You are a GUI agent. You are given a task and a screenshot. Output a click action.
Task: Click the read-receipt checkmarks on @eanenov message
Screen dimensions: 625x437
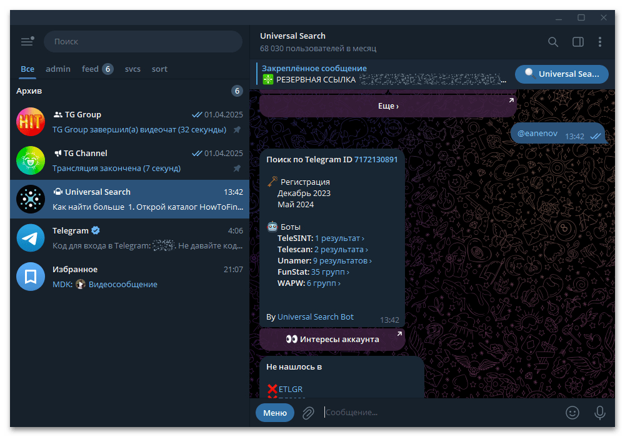pos(596,136)
